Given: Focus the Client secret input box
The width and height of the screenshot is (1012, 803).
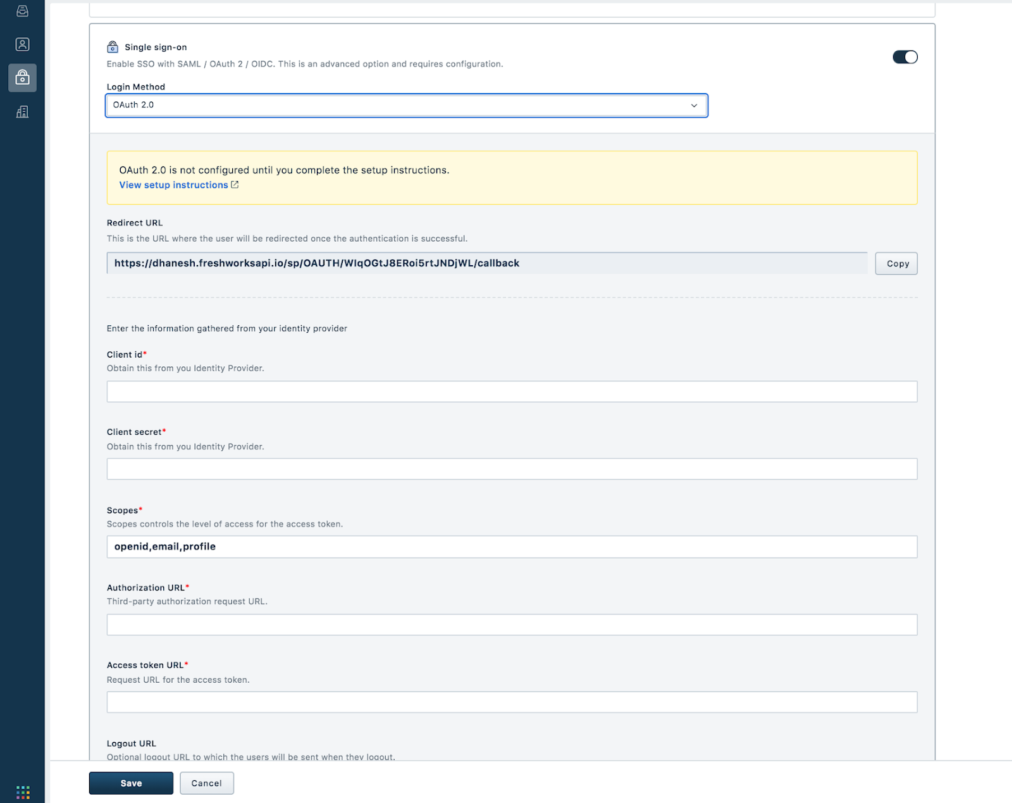Looking at the screenshot, I should [511, 468].
